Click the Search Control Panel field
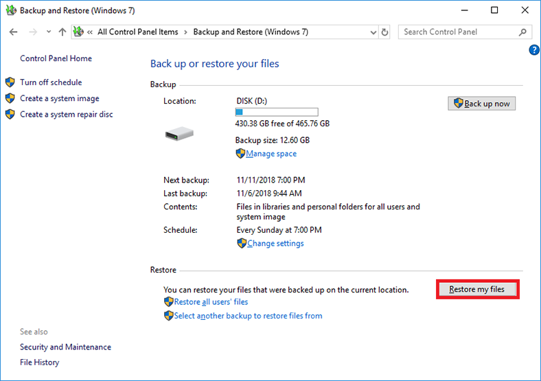 coord(465,32)
